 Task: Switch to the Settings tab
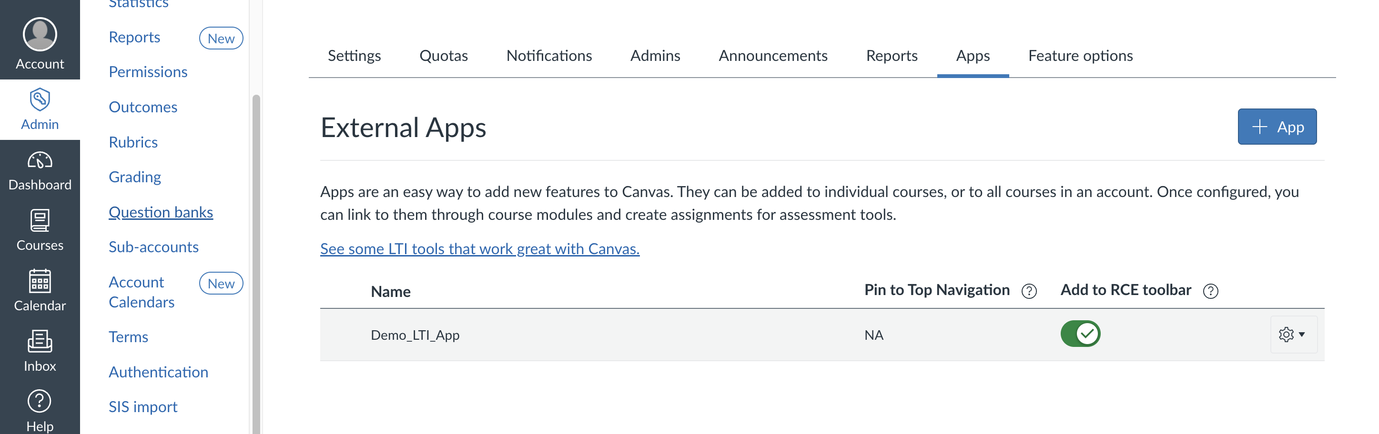[354, 56]
